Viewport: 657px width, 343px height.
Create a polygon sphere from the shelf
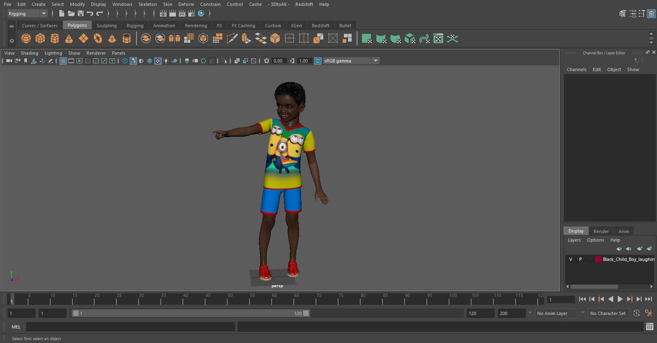click(26, 39)
